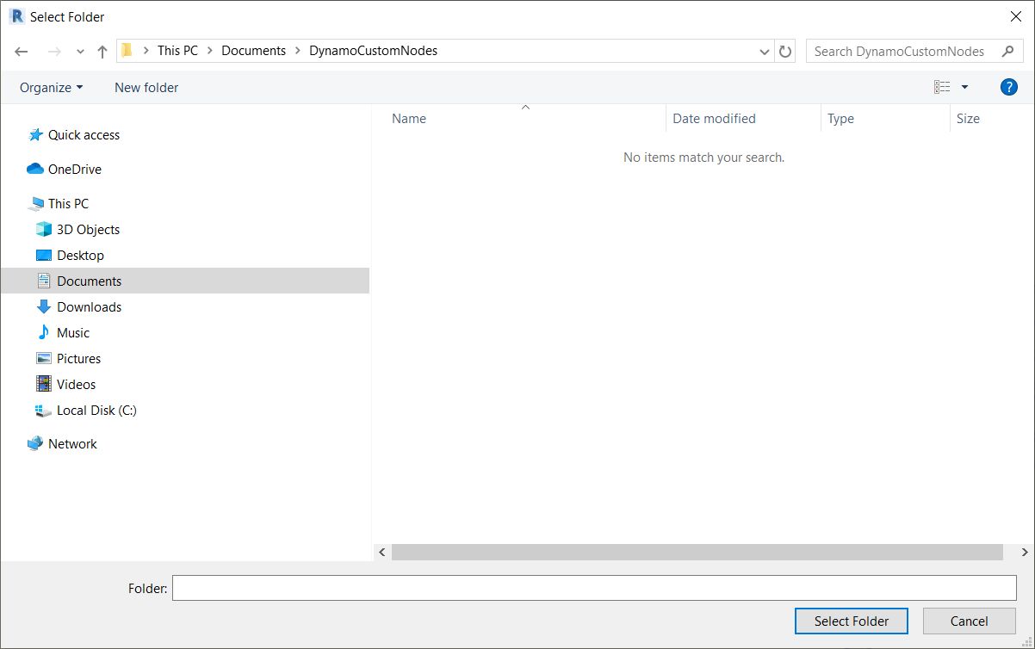Open the Recent locations dropdown arrow
This screenshot has width=1035, height=649.
click(80, 52)
